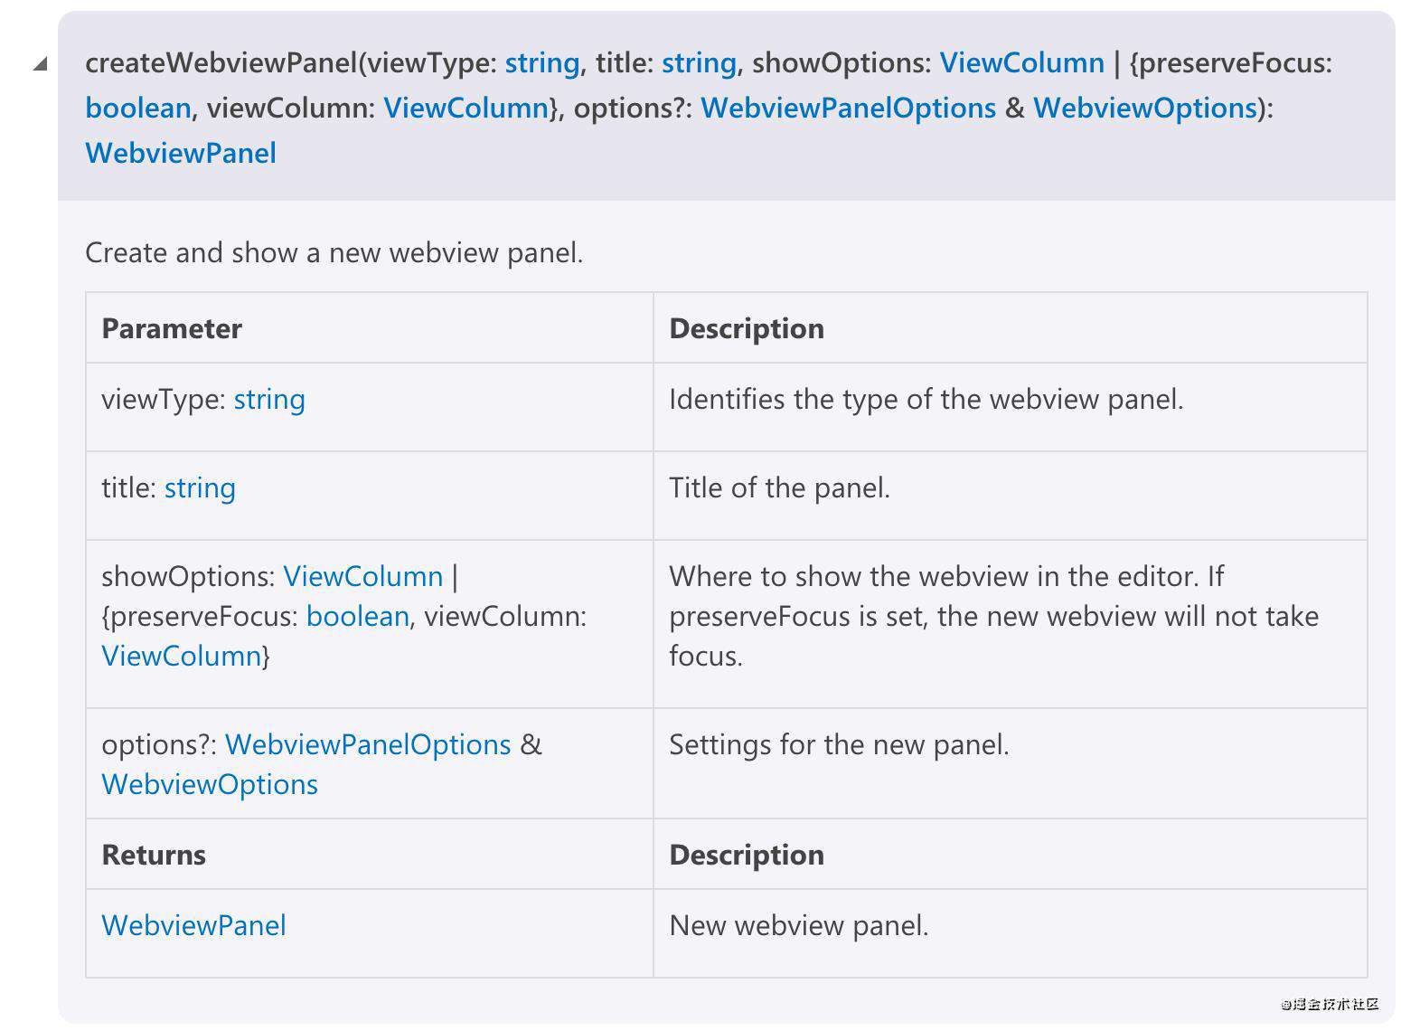Follow the ViewColumn link after showOptions in the table
The height and width of the screenshot is (1031, 1401).
click(x=363, y=576)
